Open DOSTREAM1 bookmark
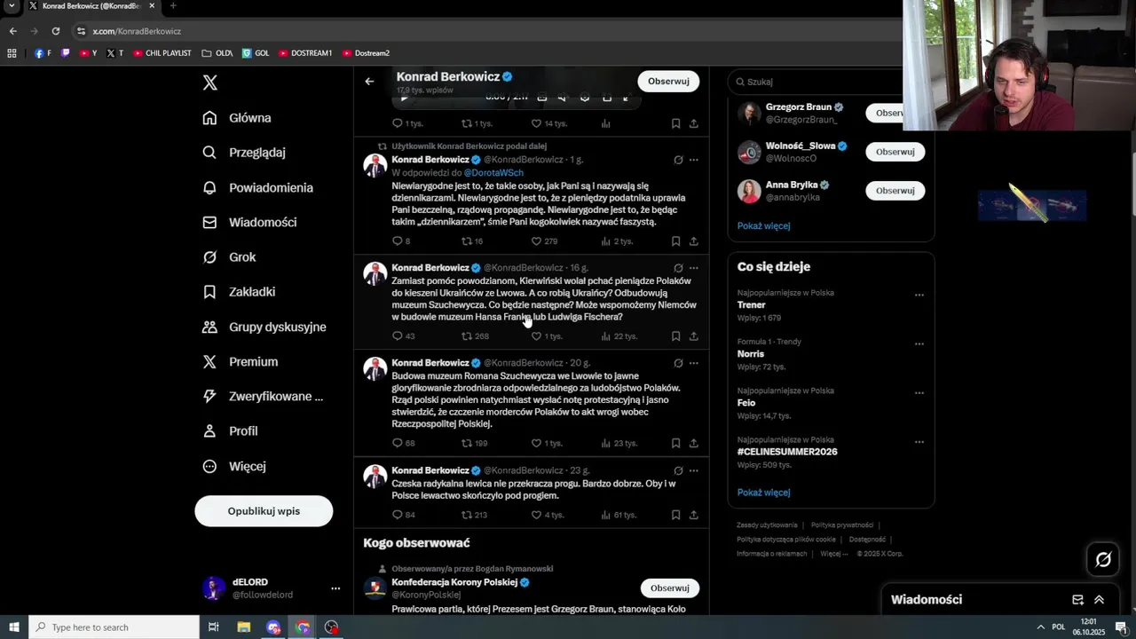1136x639 pixels. (x=304, y=53)
